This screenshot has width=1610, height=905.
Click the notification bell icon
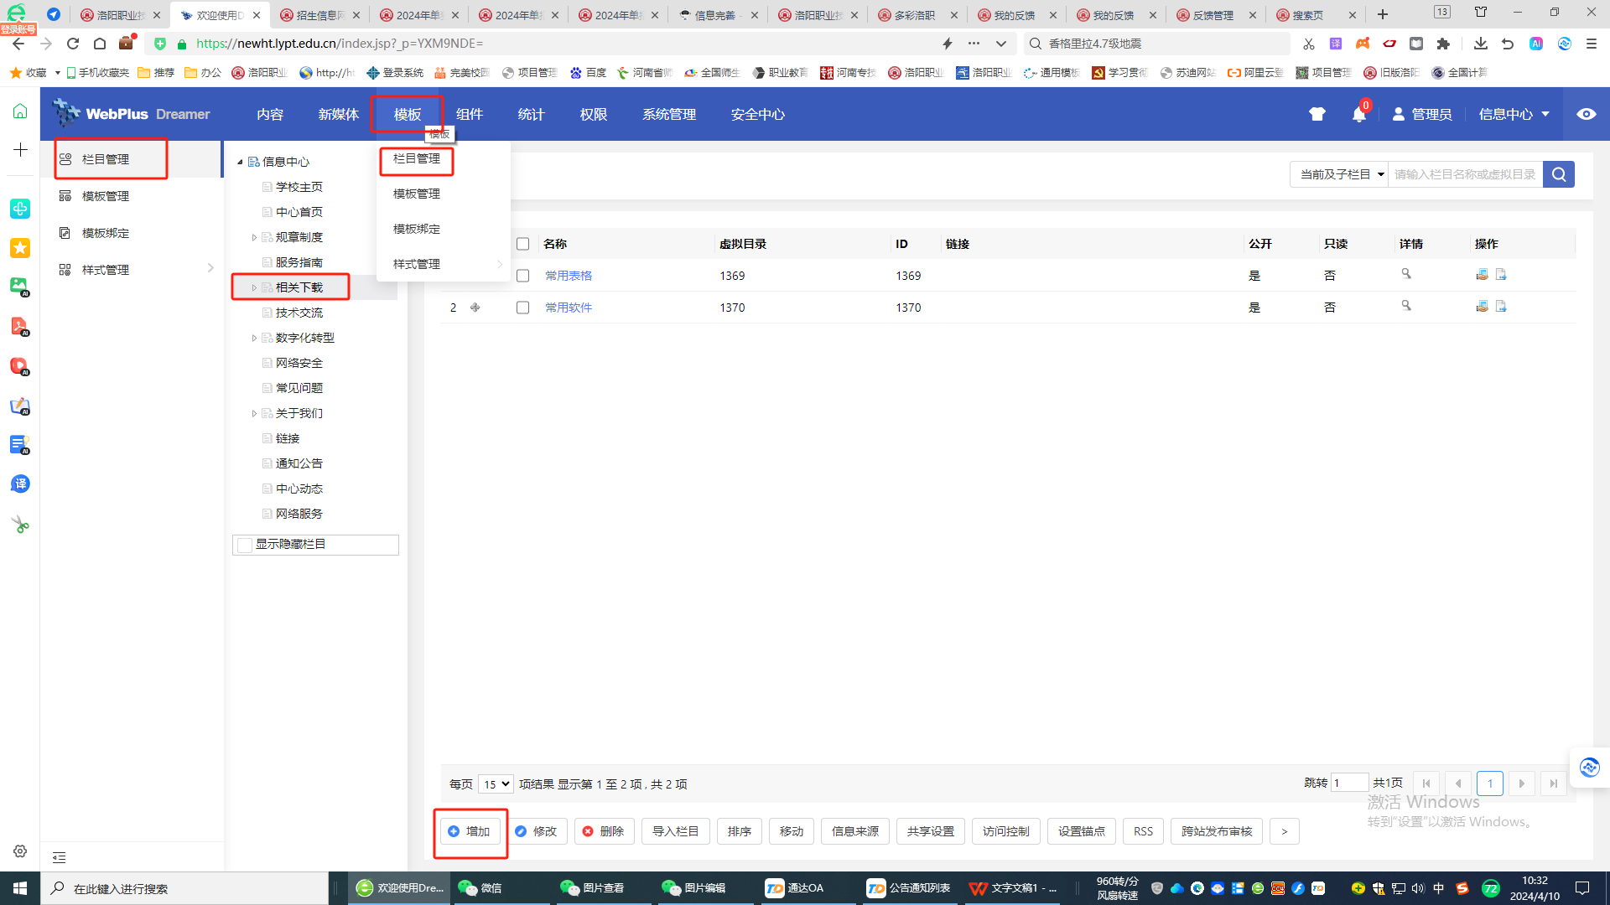(x=1358, y=115)
